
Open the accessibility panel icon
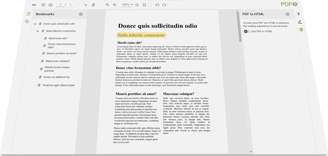(x=298, y=14)
